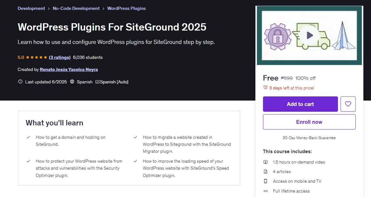The image size is (371, 197).
Task: Click the checkmark beside domain and hosting item
Action: (28, 137)
